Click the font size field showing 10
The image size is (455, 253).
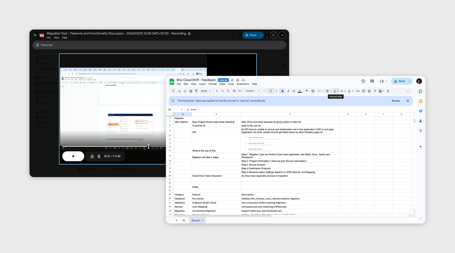pos(270,91)
